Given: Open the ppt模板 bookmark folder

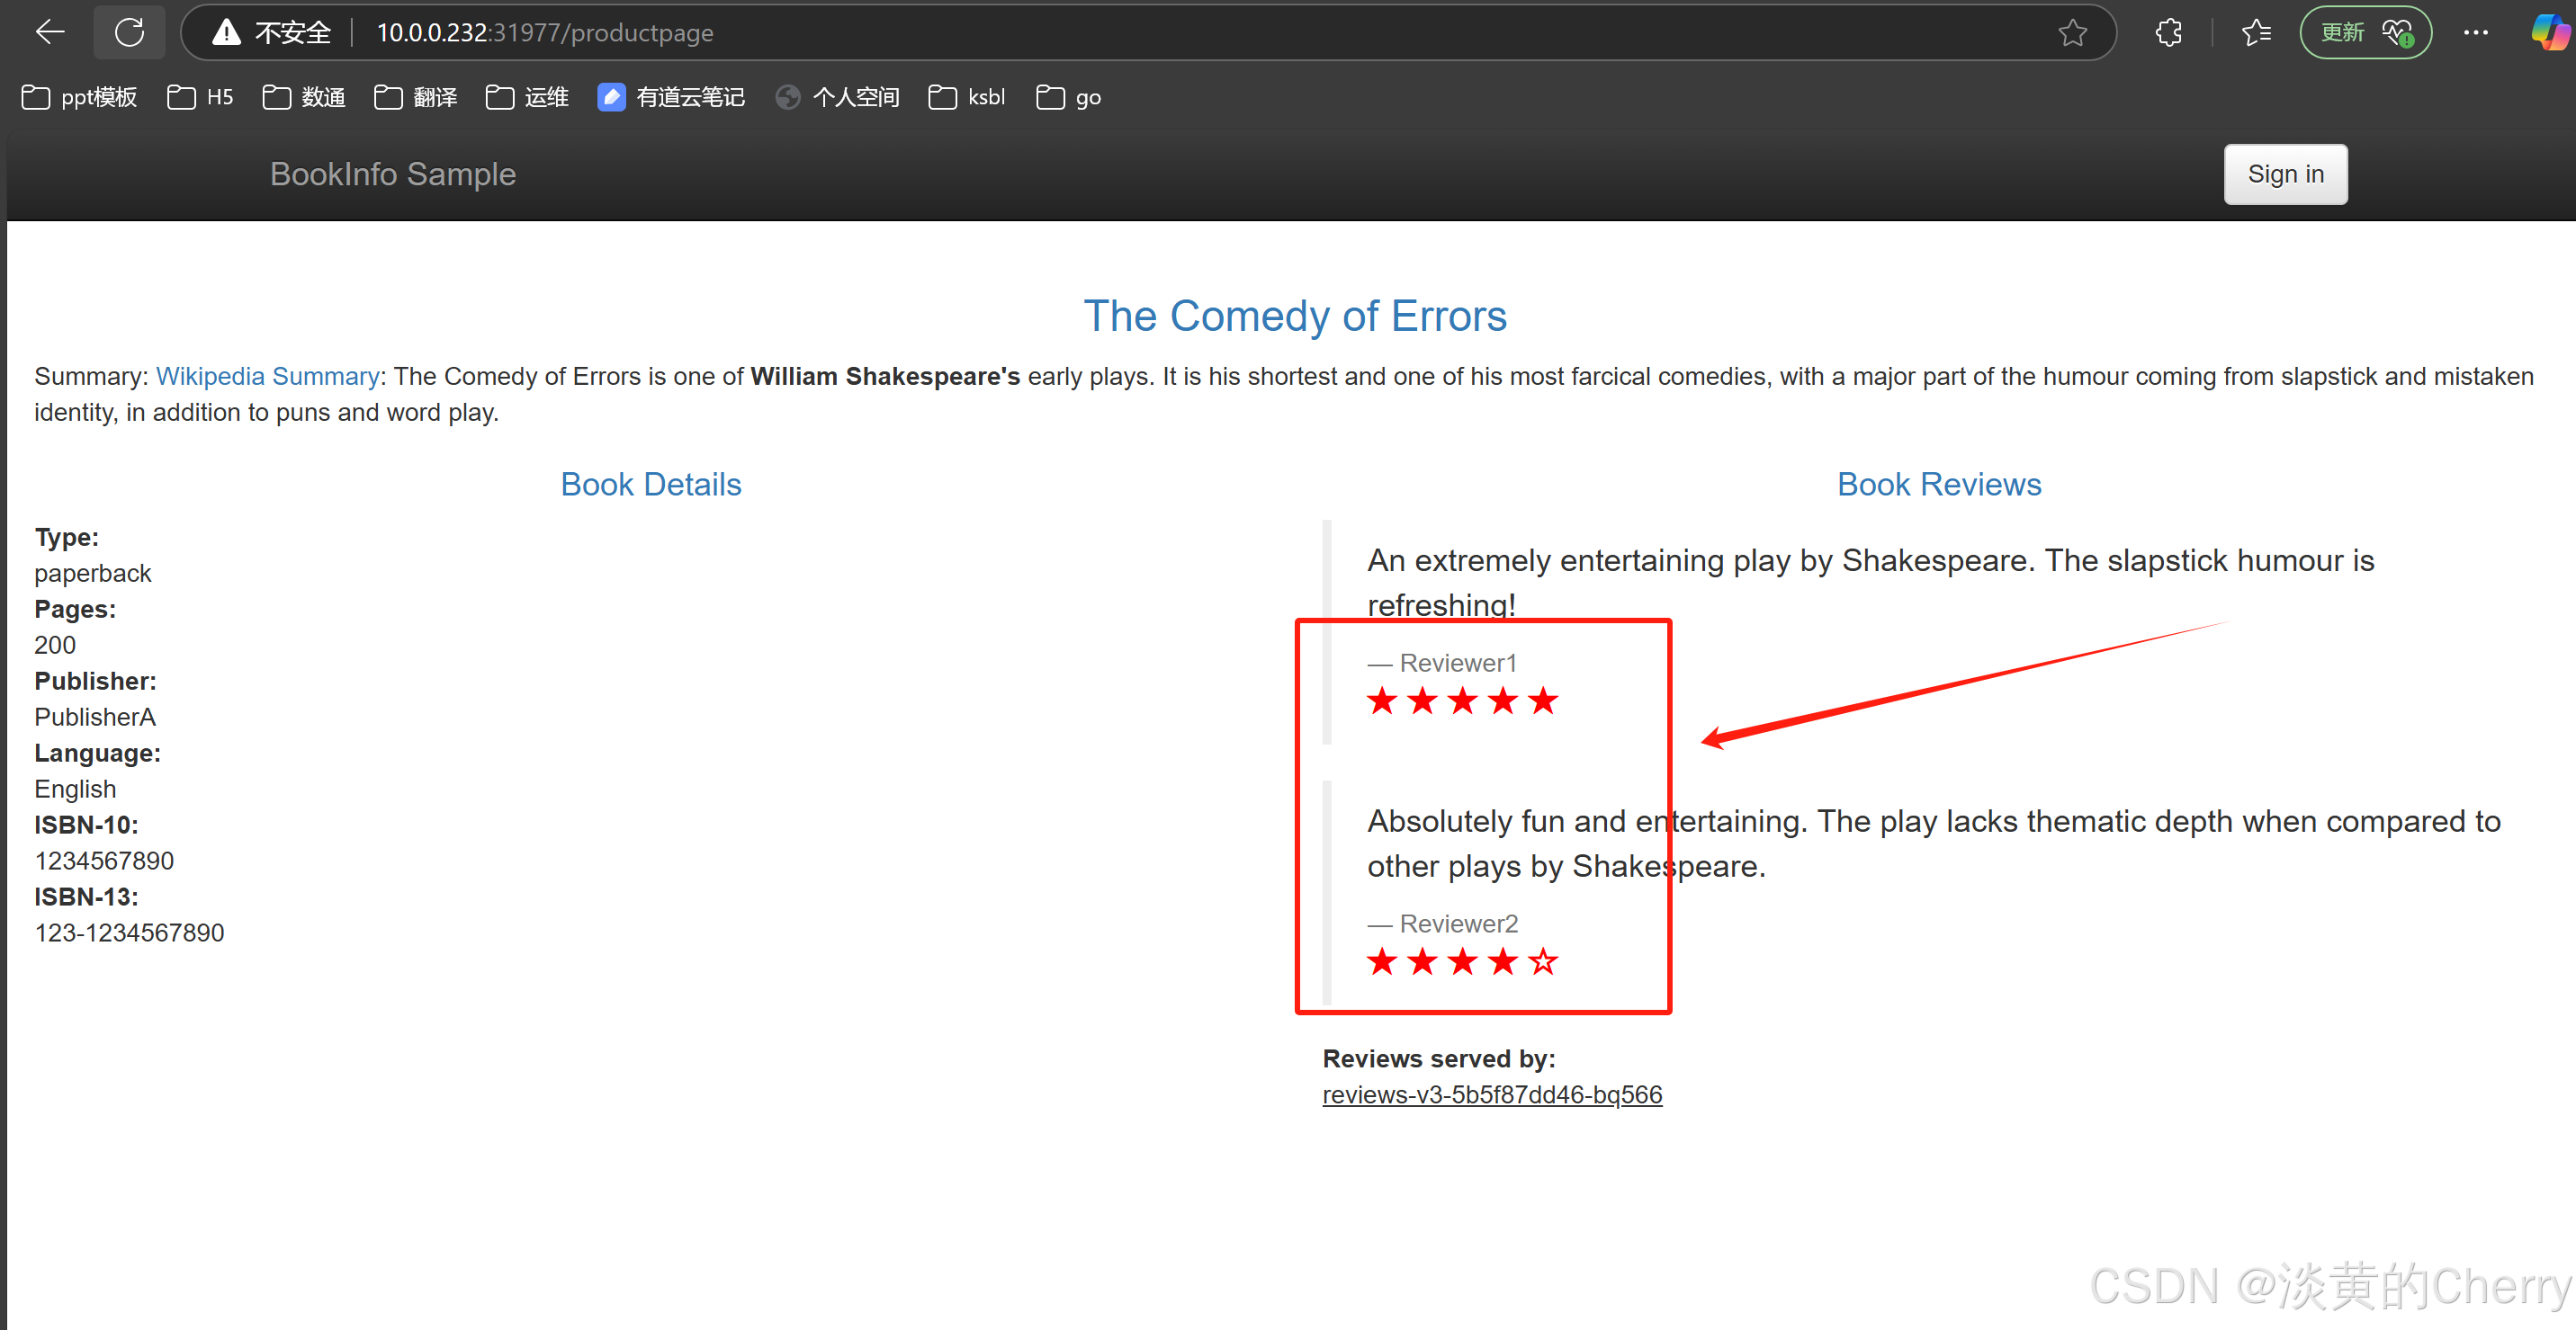Looking at the screenshot, I should tap(80, 97).
